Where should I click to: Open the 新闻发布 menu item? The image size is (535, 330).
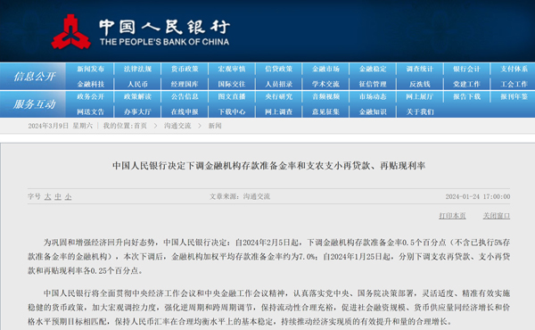click(90, 69)
